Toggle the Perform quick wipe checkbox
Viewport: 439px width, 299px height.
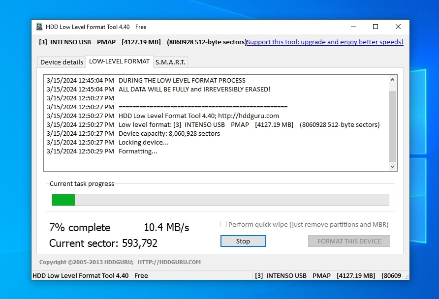pyautogui.click(x=223, y=224)
